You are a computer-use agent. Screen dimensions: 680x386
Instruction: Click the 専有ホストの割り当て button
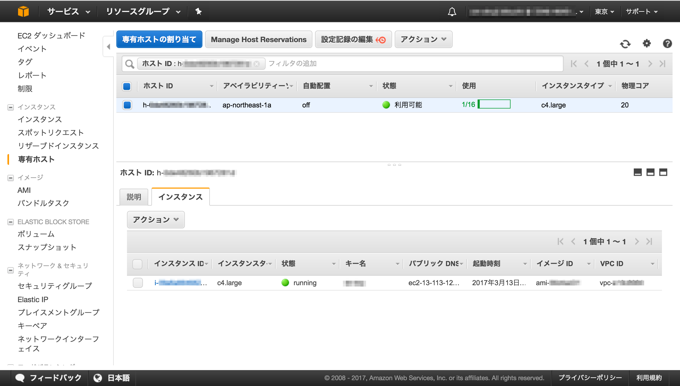click(159, 40)
